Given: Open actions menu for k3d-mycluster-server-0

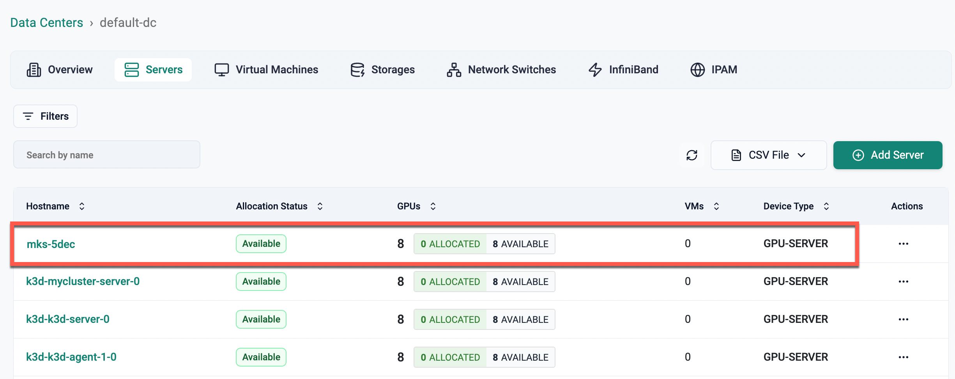Looking at the screenshot, I should (903, 282).
